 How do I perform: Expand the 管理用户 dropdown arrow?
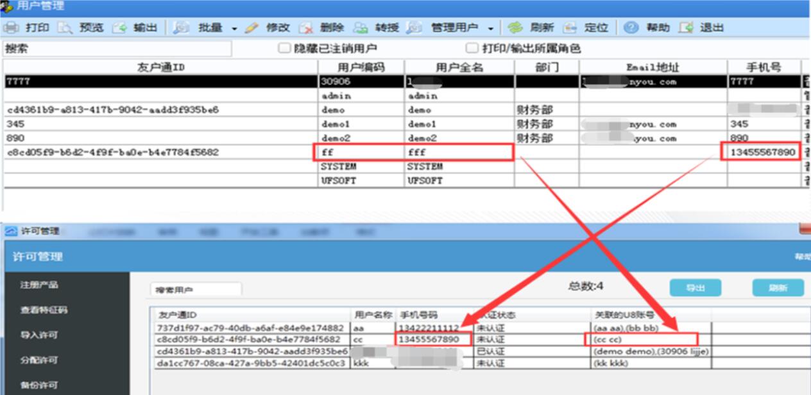[x=491, y=28]
